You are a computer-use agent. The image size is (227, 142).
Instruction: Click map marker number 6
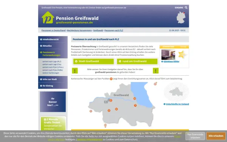coord(116,109)
